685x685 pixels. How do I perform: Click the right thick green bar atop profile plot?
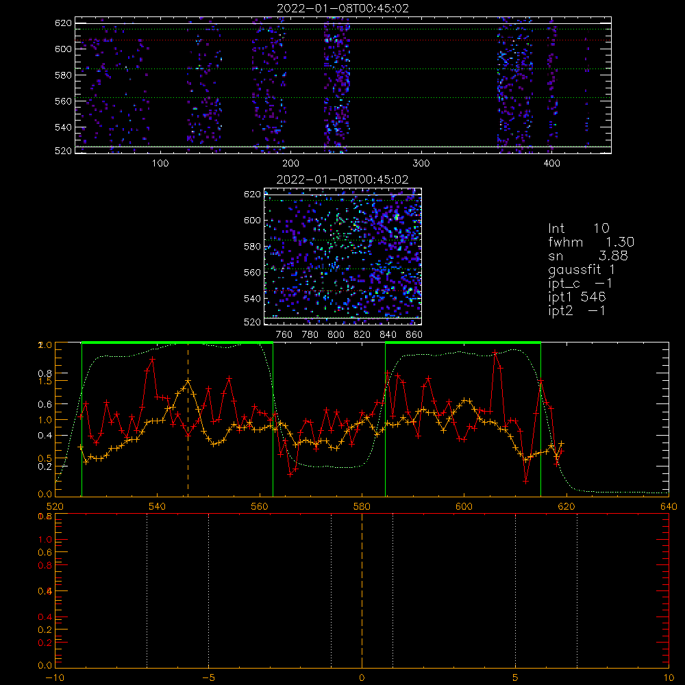click(x=463, y=342)
